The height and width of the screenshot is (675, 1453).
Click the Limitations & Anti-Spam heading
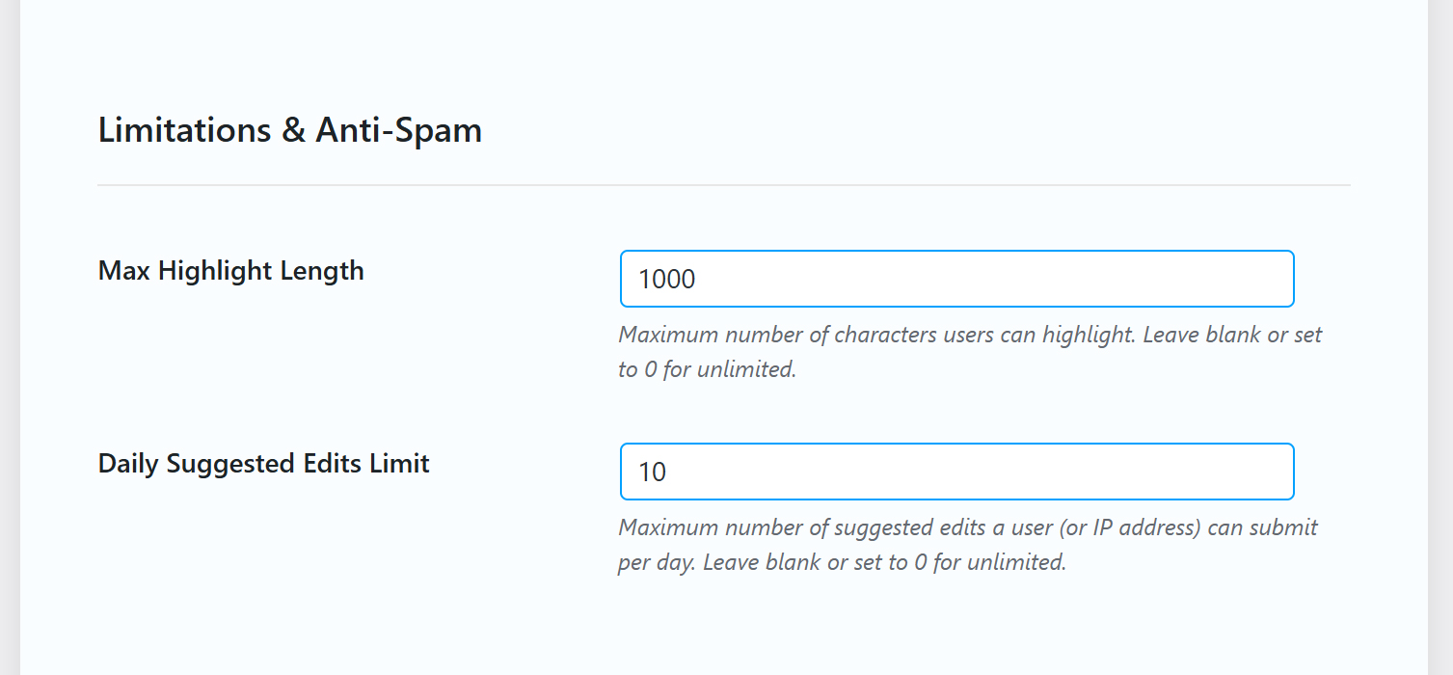[290, 130]
